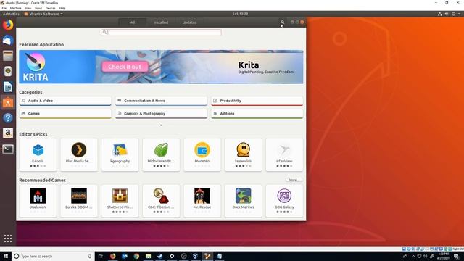Click the Krita logo in the banner
The image size is (464, 261).
click(36, 67)
